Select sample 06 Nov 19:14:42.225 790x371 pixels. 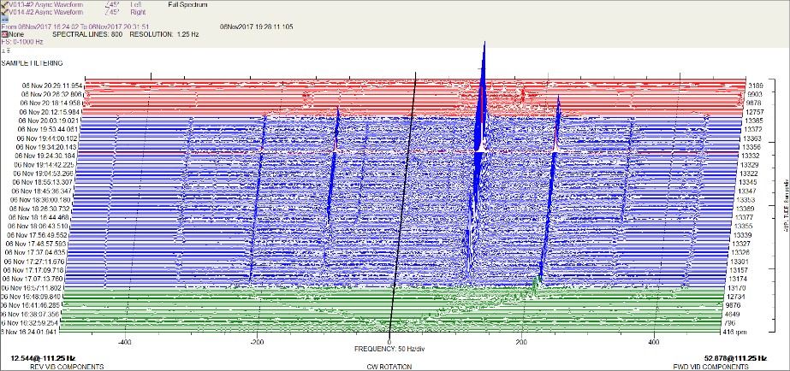(44, 165)
